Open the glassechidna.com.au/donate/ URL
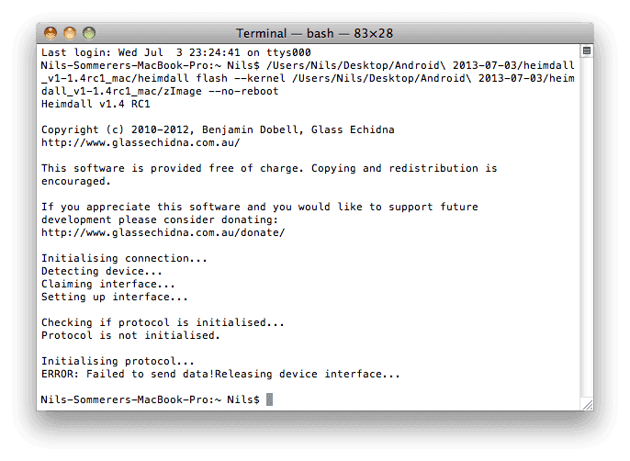This screenshot has width=630, height=461. tap(163, 232)
